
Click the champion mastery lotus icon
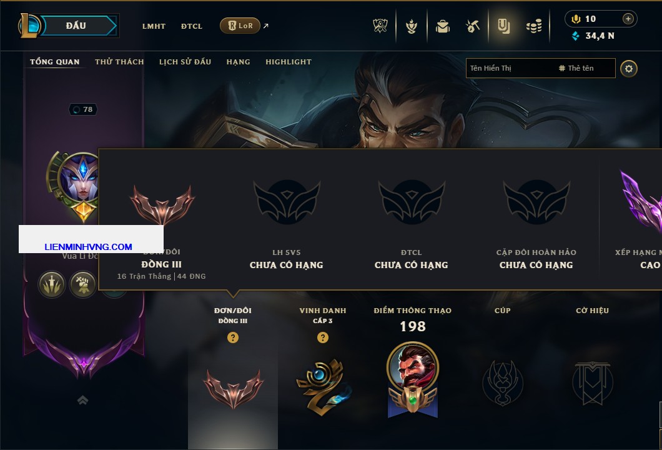tap(412, 26)
